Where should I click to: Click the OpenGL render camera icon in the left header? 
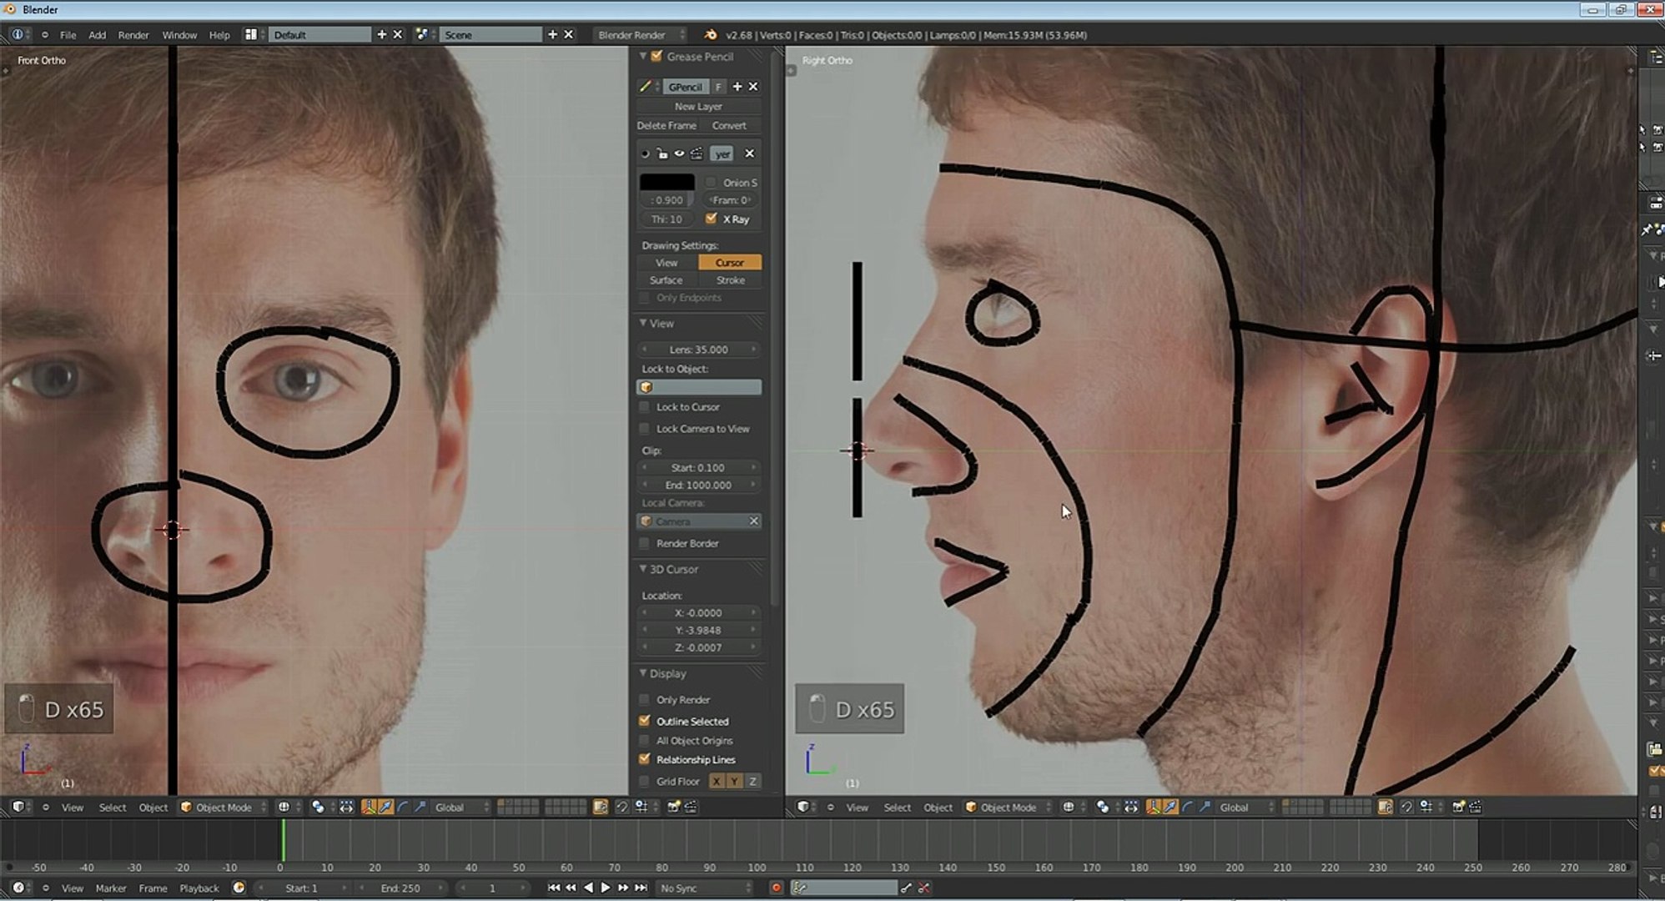click(673, 808)
